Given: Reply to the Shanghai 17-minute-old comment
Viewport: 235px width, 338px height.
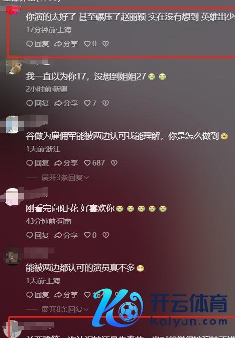Looking at the screenshot, I should pyautogui.click(x=38, y=44).
